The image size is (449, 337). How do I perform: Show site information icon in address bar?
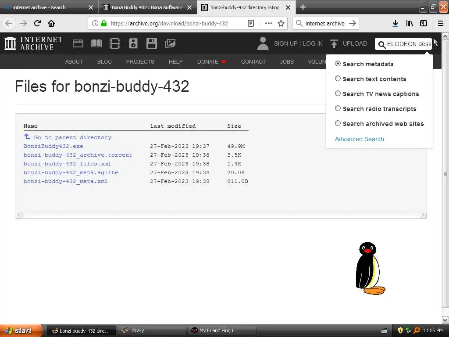tap(95, 23)
